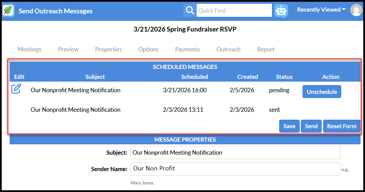This screenshot has height=192, width=365.
Task: Click the sent status value
Action: [x=274, y=109]
